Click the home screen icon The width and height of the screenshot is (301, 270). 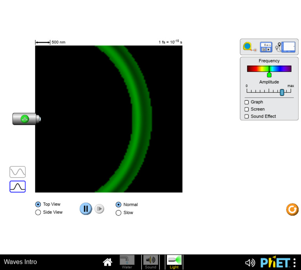pyautogui.click(x=107, y=262)
